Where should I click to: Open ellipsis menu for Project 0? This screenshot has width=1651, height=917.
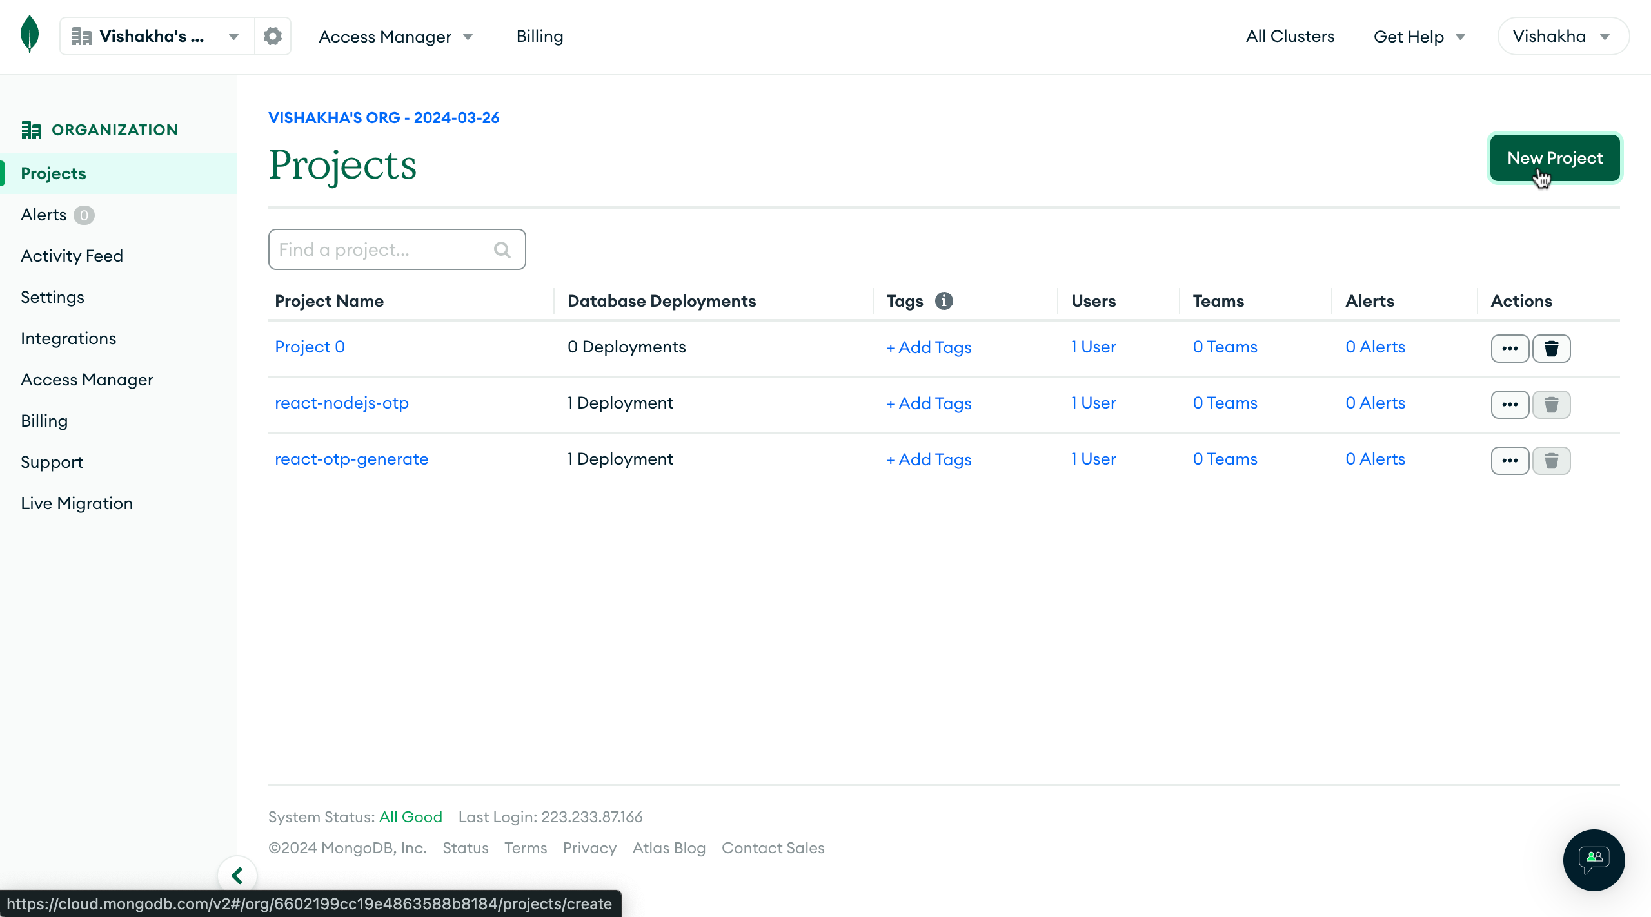1510,349
